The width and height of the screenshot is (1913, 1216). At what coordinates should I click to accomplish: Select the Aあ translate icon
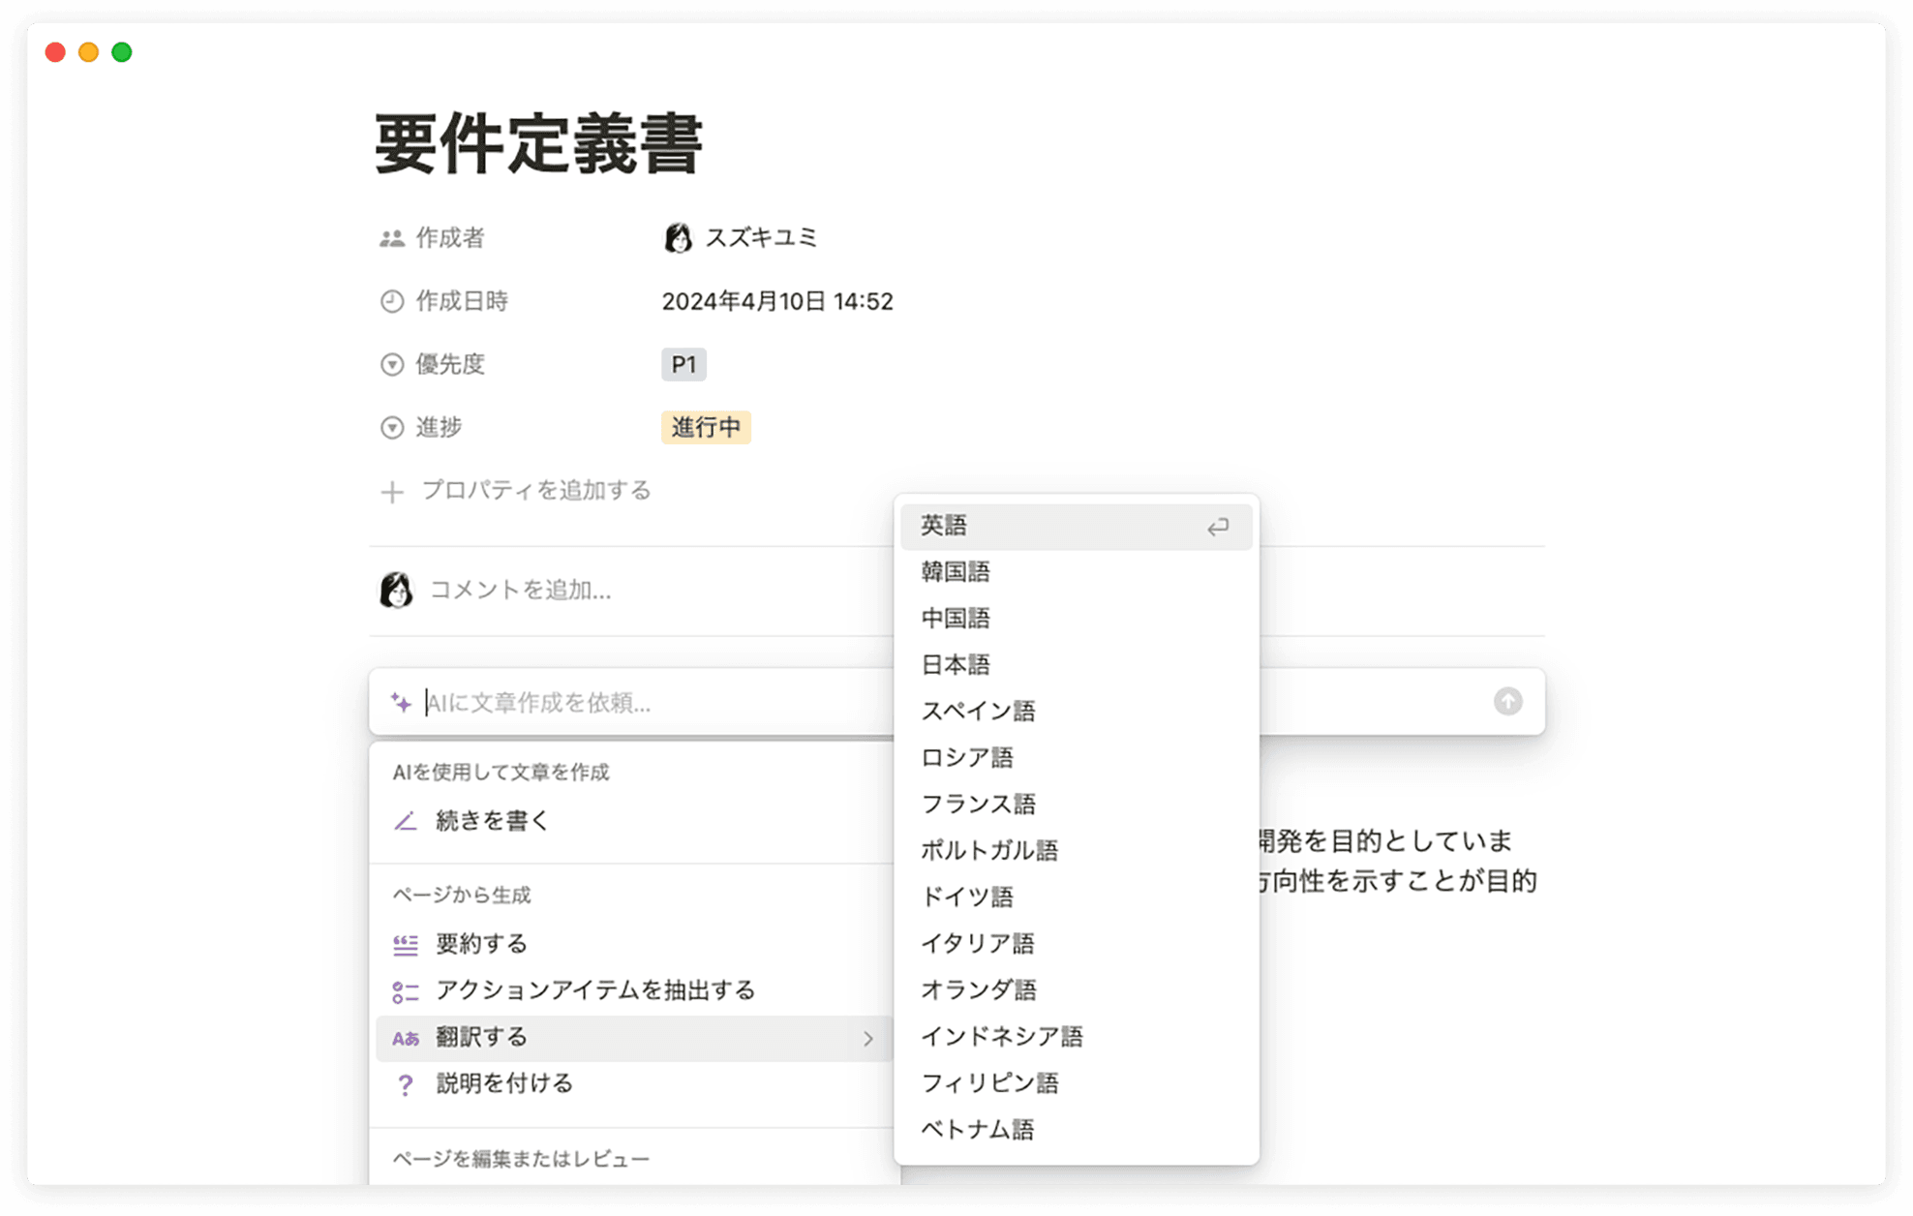(404, 1037)
